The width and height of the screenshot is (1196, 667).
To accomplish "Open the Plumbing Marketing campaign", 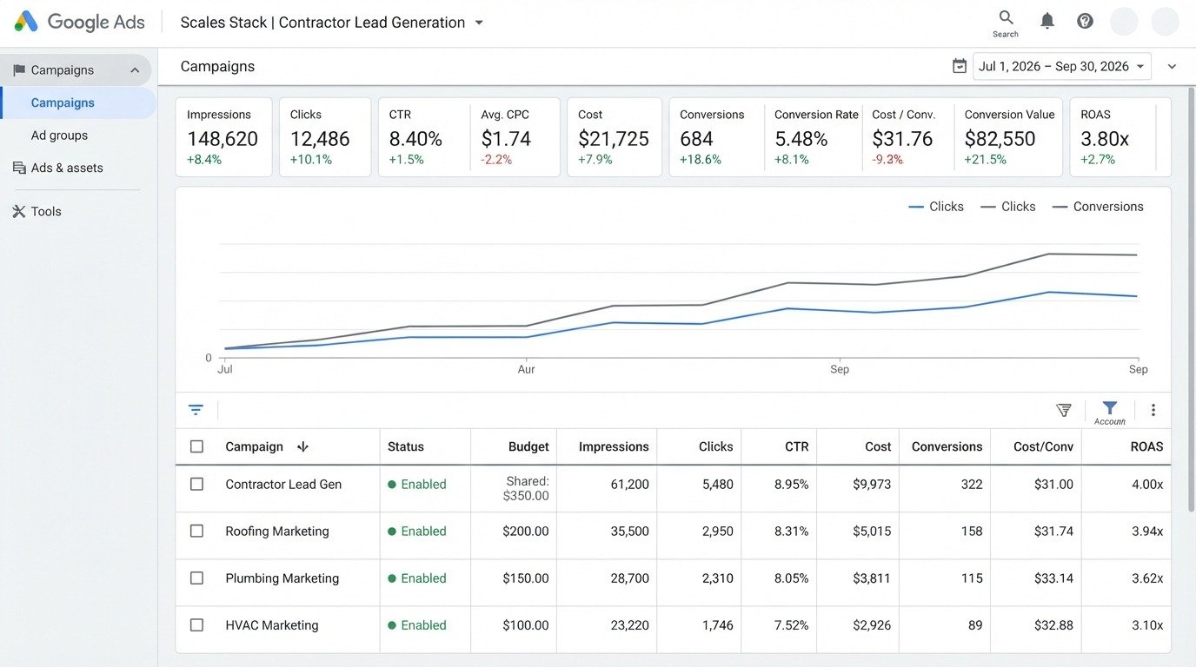I will pyautogui.click(x=282, y=578).
